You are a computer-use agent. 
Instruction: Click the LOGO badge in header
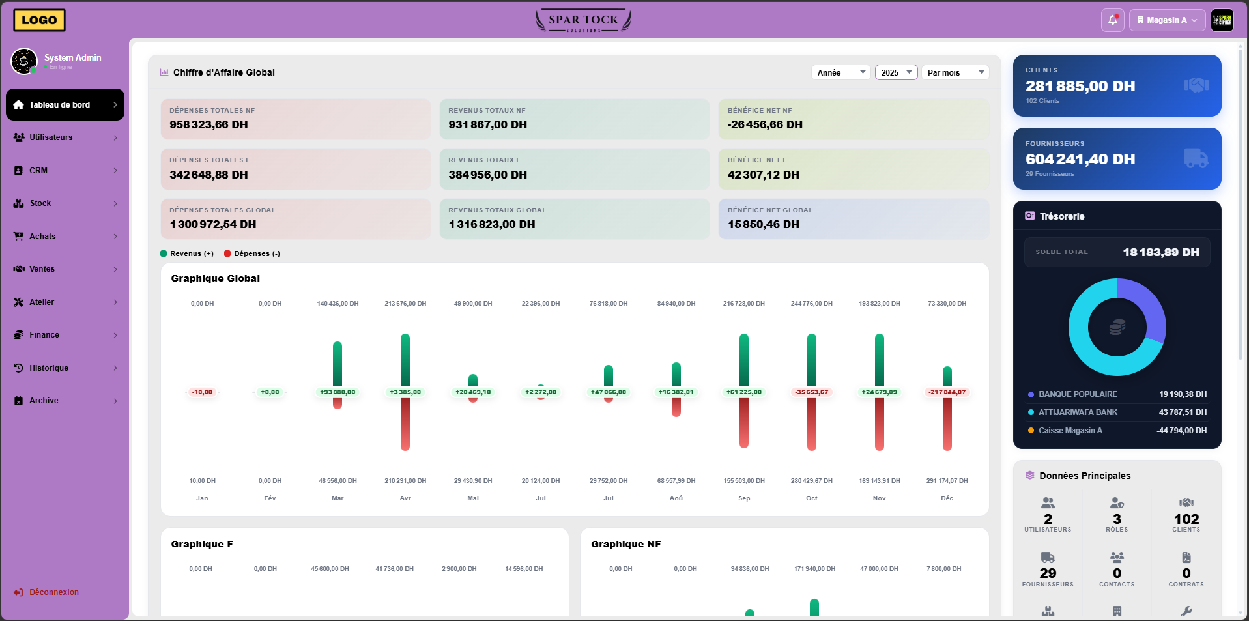[39, 20]
